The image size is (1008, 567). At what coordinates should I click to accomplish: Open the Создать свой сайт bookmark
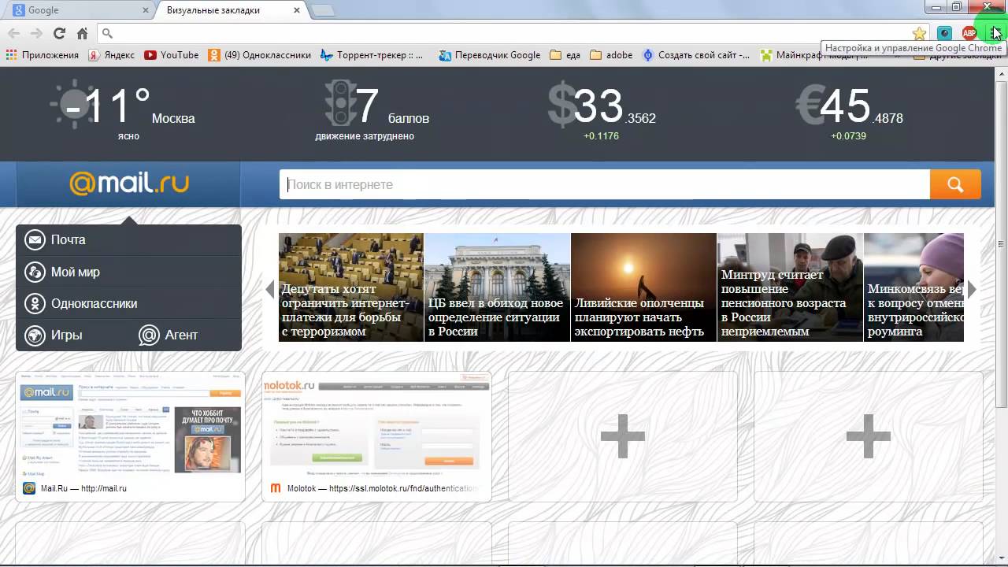(696, 55)
